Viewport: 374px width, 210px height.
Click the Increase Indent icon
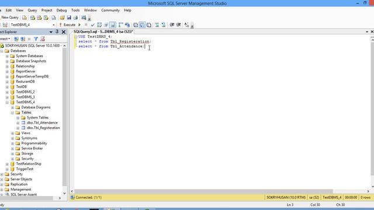[x=178, y=24]
